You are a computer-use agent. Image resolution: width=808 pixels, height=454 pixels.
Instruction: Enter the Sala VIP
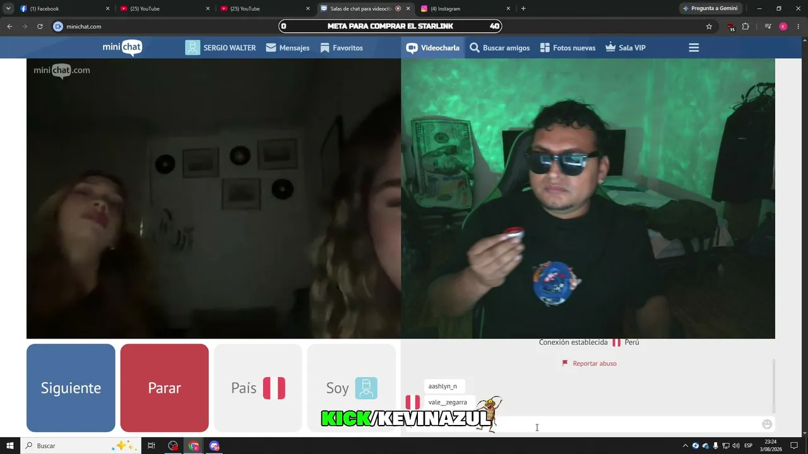point(626,48)
